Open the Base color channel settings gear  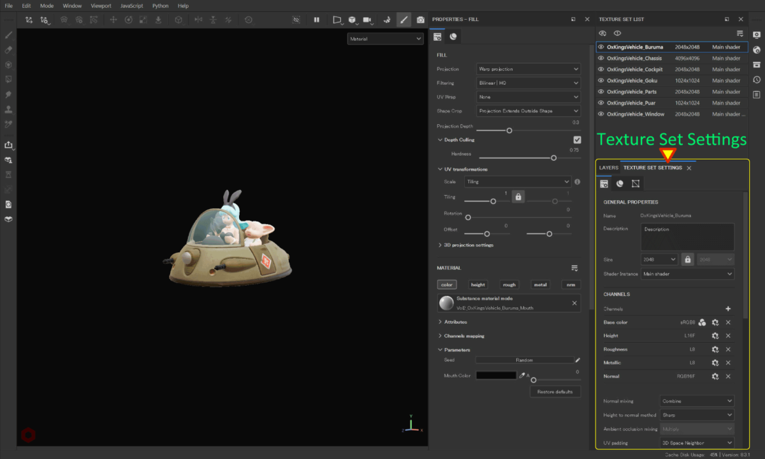[x=715, y=322]
